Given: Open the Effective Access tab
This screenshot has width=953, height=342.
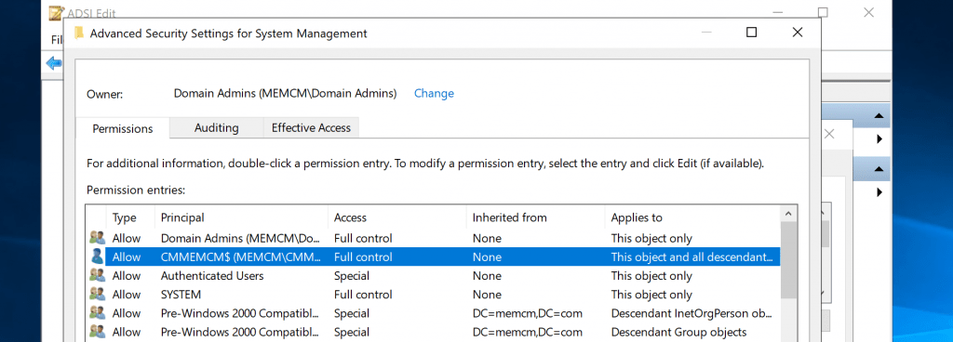Looking at the screenshot, I should (311, 128).
